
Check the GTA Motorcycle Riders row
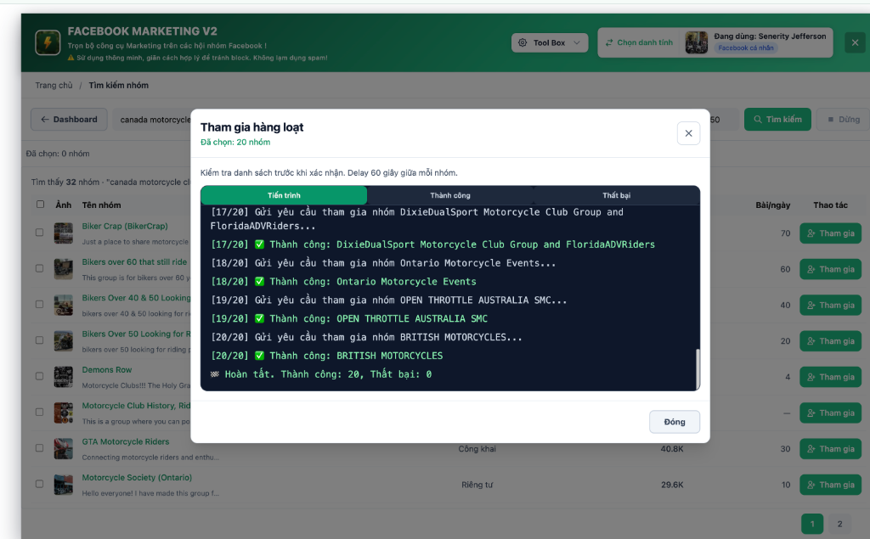click(39, 448)
